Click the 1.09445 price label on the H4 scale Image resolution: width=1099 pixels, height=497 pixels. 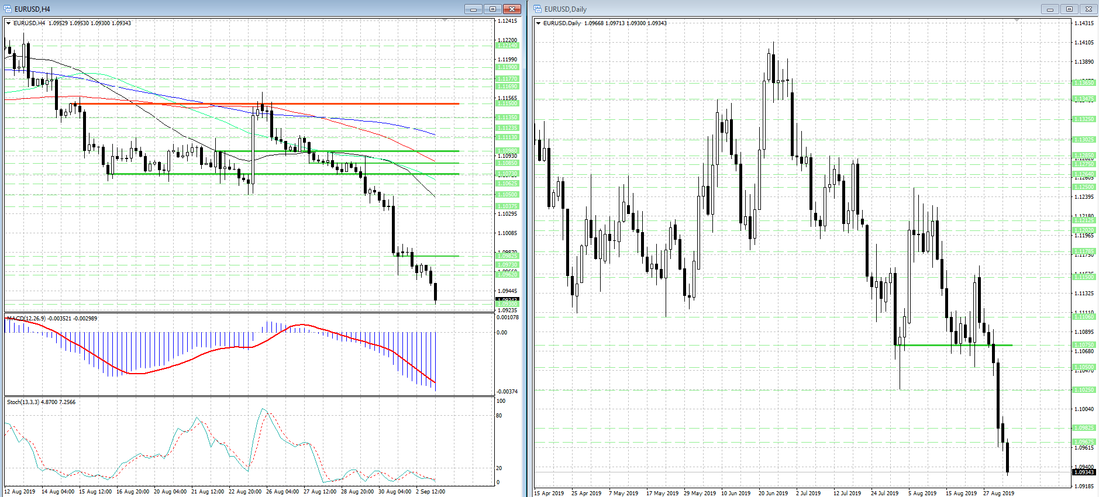pyautogui.click(x=507, y=291)
